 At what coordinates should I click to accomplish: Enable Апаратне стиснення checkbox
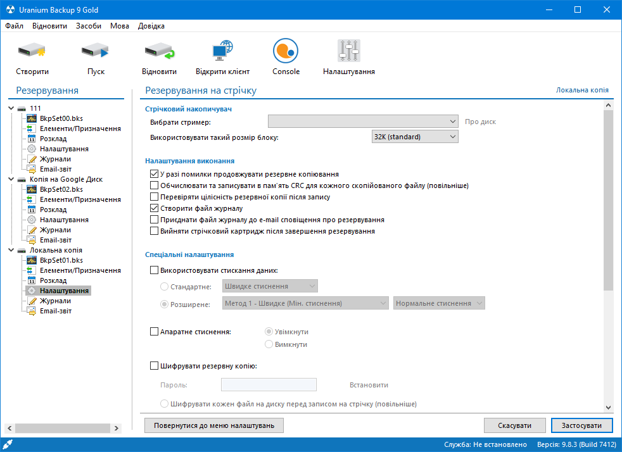[155, 332]
